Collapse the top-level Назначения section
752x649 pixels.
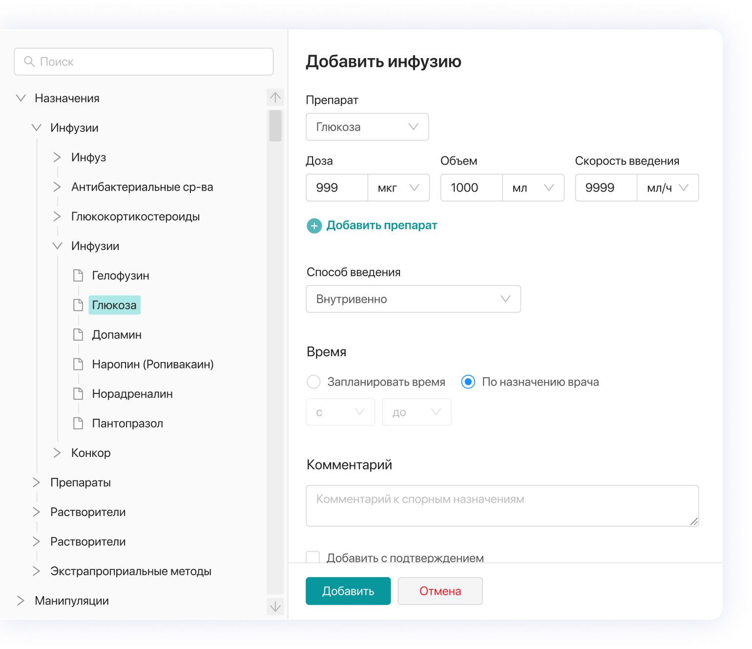click(x=21, y=98)
